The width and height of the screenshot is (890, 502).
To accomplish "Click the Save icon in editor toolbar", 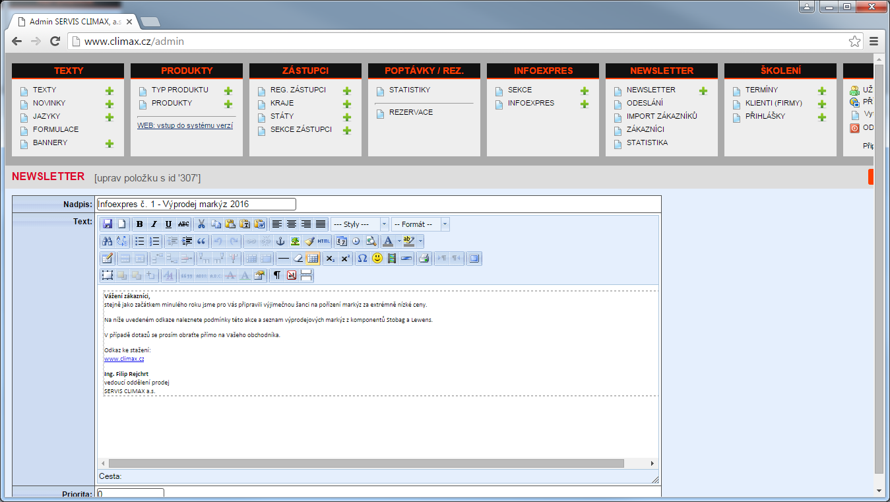I will pos(108,224).
